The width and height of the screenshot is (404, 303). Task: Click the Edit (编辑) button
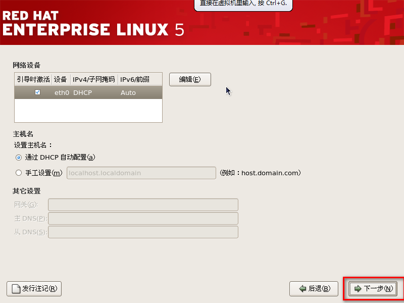[190, 79]
